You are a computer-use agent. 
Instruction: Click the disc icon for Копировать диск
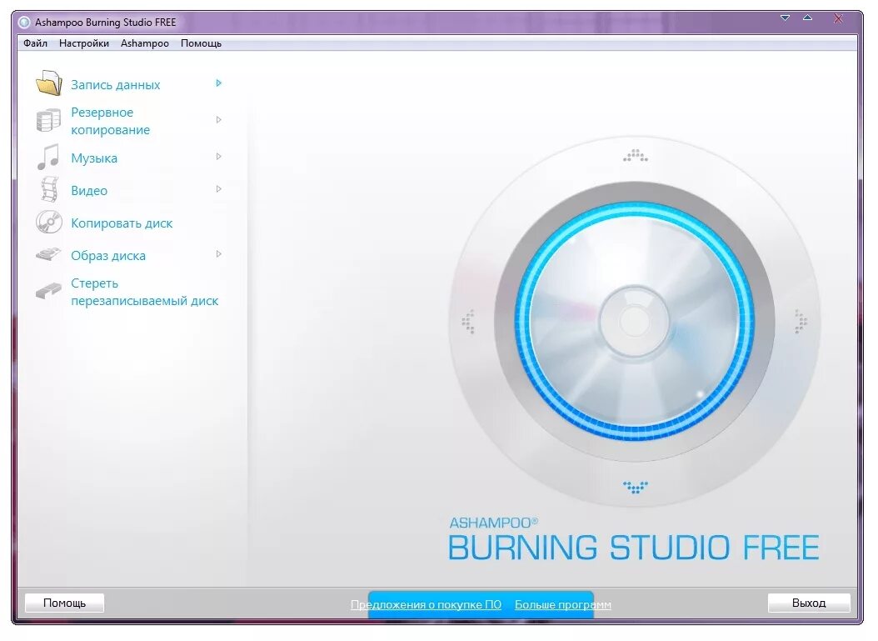coord(48,222)
